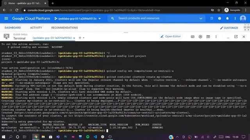Open the notifications bell

click(x=227, y=18)
